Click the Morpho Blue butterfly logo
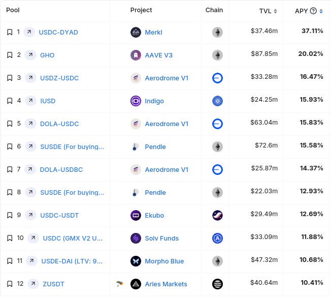Viewport: 331px width, 297px height. (136, 261)
